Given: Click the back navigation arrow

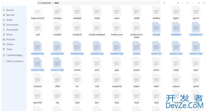Looking at the screenshot, I should pyautogui.click(x=4, y=3).
